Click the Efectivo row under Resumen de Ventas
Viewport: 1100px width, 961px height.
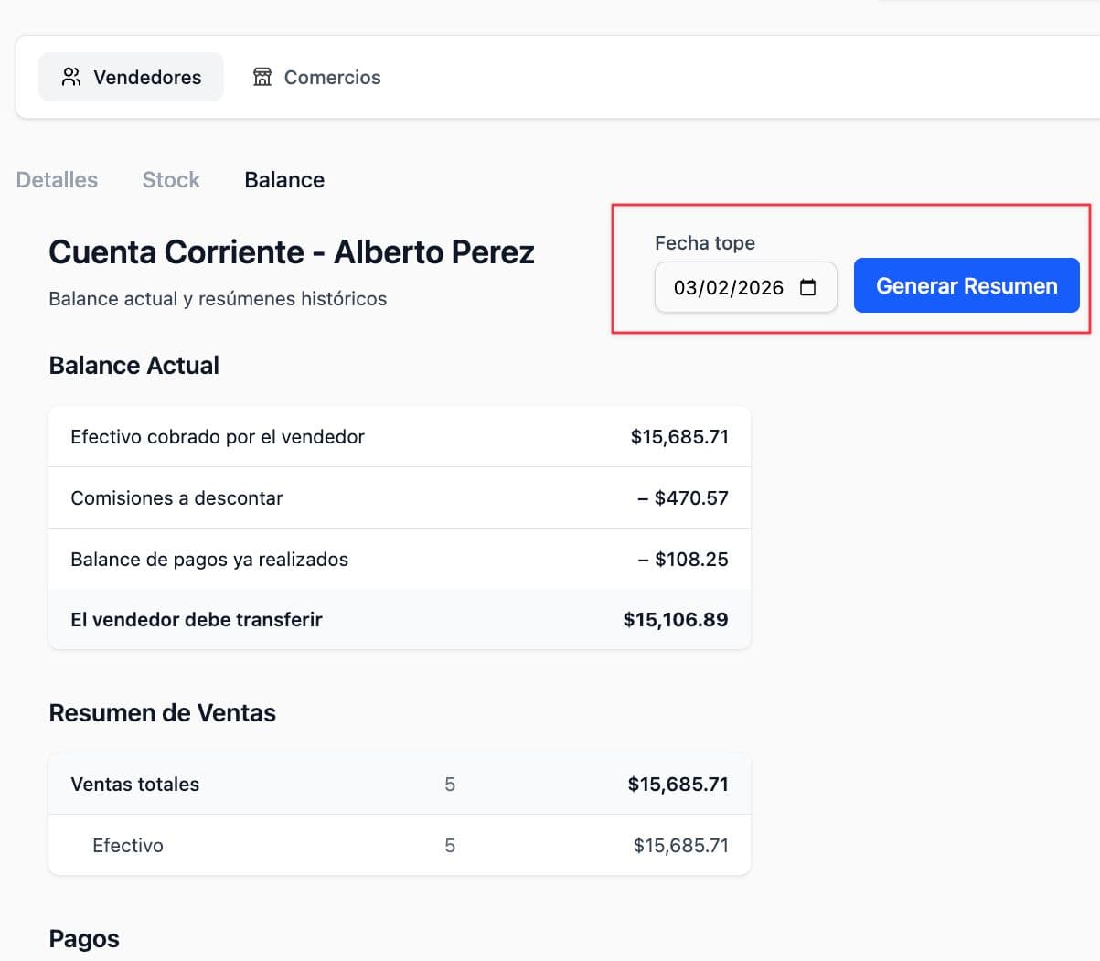[400, 845]
